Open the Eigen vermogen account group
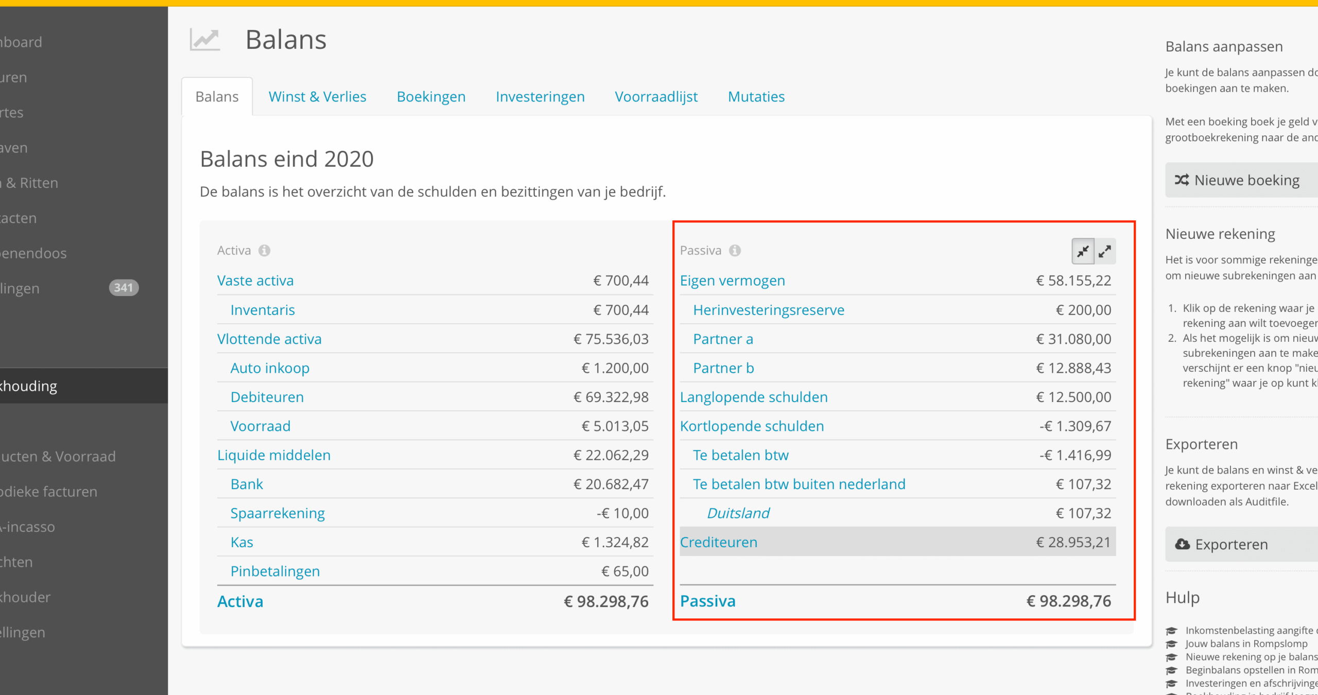 (x=732, y=281)
